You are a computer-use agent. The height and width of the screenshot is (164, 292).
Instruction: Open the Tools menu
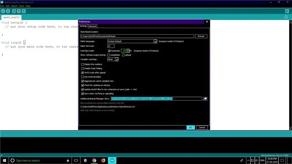pos(22,6)
